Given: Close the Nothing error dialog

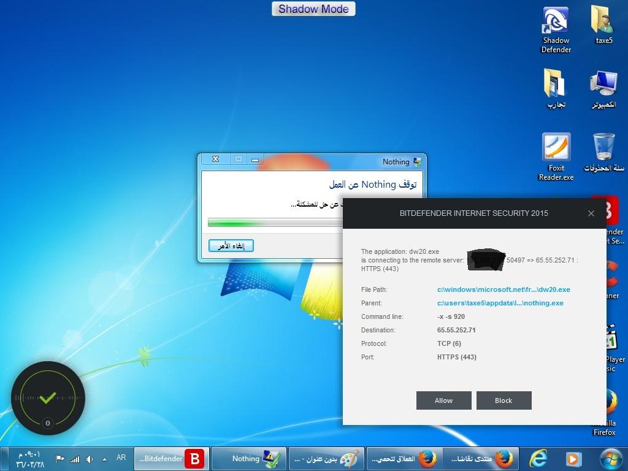Looking at the screenshot, I should pyautogui.click(x=215, y=159).
